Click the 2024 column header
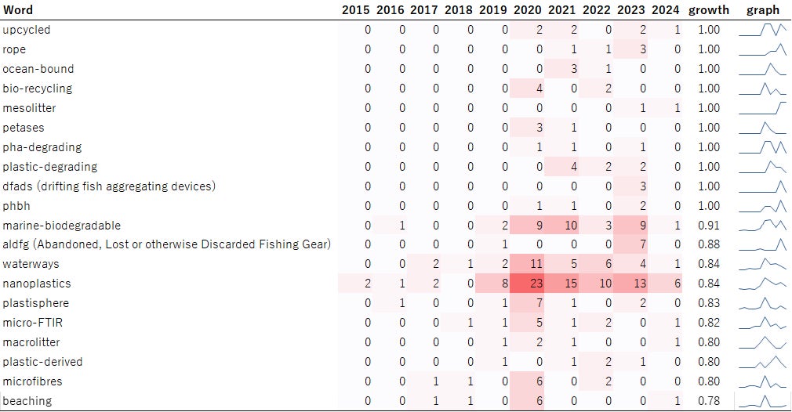Image resolution: width=792 pixels, height=412 pixels. [665, 10]
